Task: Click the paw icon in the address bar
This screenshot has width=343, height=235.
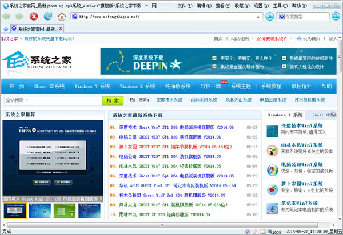Action: (75, 17)
